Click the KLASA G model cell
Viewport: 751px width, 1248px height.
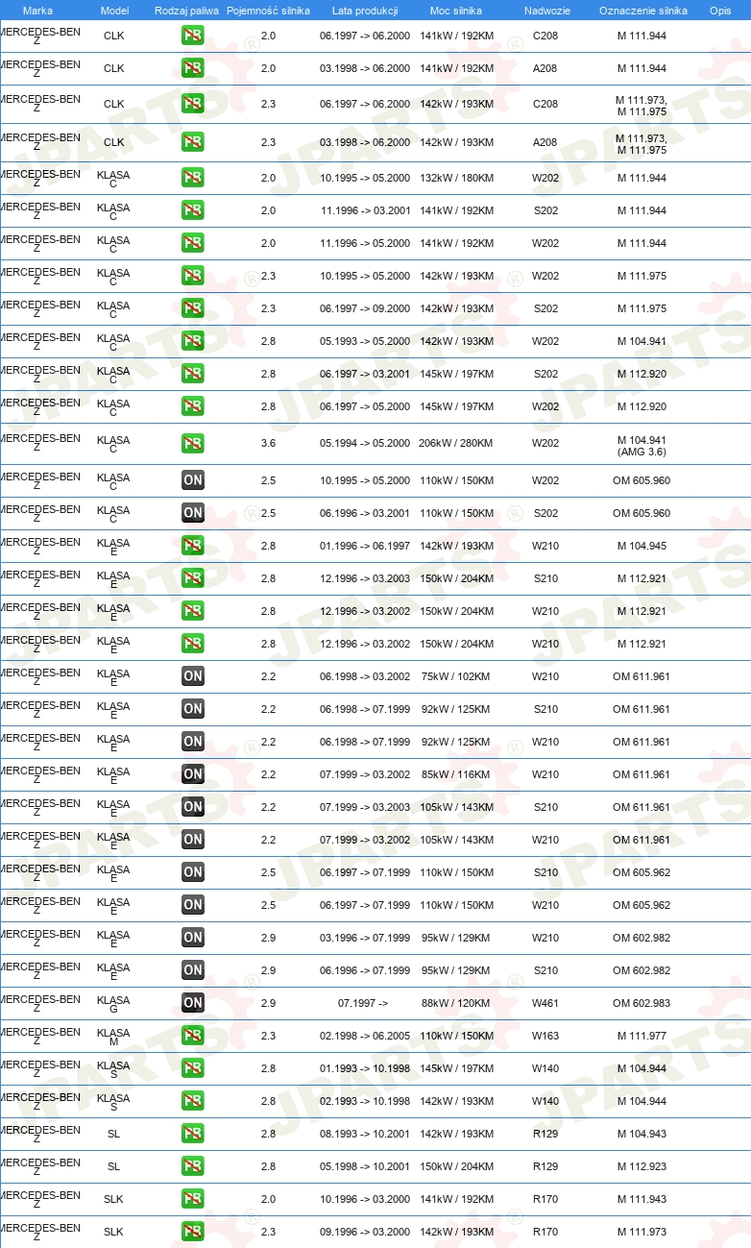click(x=113, y=1005)
